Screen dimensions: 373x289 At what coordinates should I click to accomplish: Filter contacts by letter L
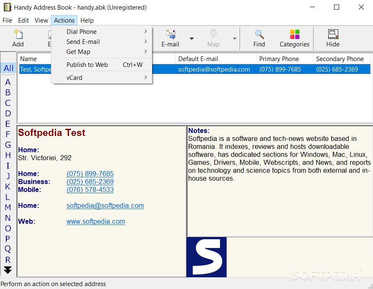pos(8,197)
